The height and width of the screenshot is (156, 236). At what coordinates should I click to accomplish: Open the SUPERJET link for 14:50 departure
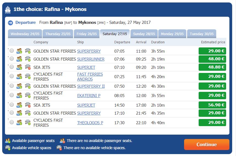pos(86,105)
